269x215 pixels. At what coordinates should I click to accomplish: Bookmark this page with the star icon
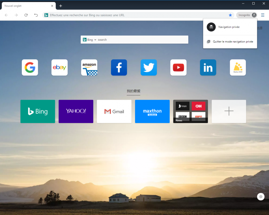point(230,15)
